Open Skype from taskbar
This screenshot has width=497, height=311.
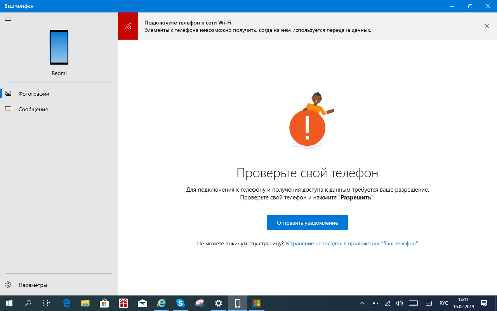tap(181, 303)
